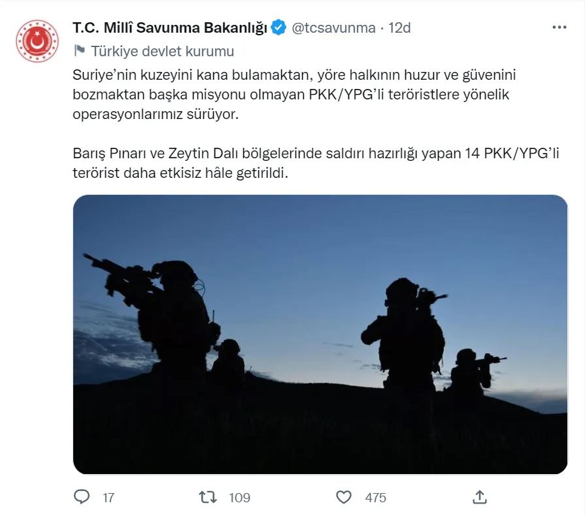Click the share upload icon
This screenshot has height=514, width=587.
point(480,497)
